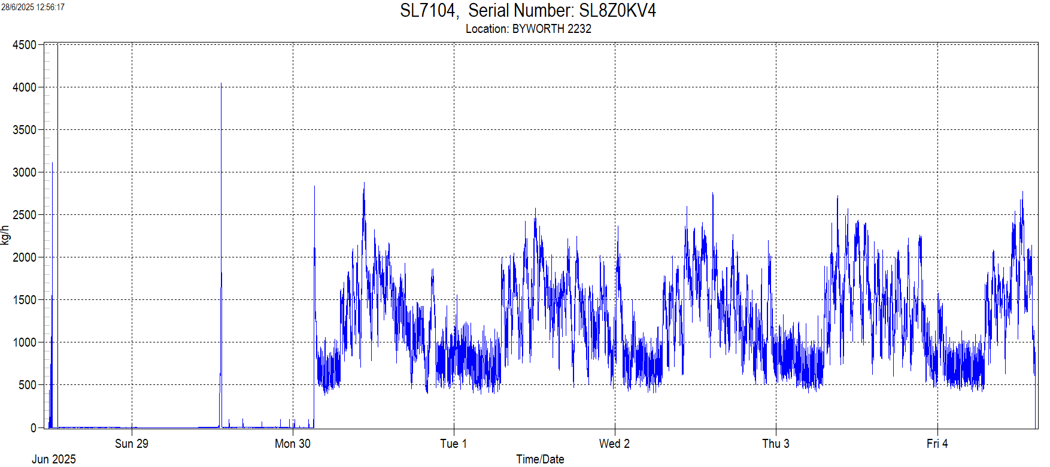Click the 4000 kg/h spike peak before Mon 30
Image resolution: width=1050 pixels, height=467 pixels.
(221, 84)
